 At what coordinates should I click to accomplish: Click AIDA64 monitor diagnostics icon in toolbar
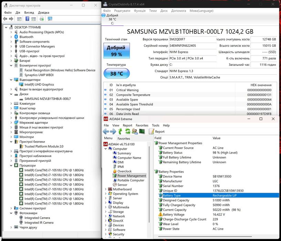(x=142, y=132)
